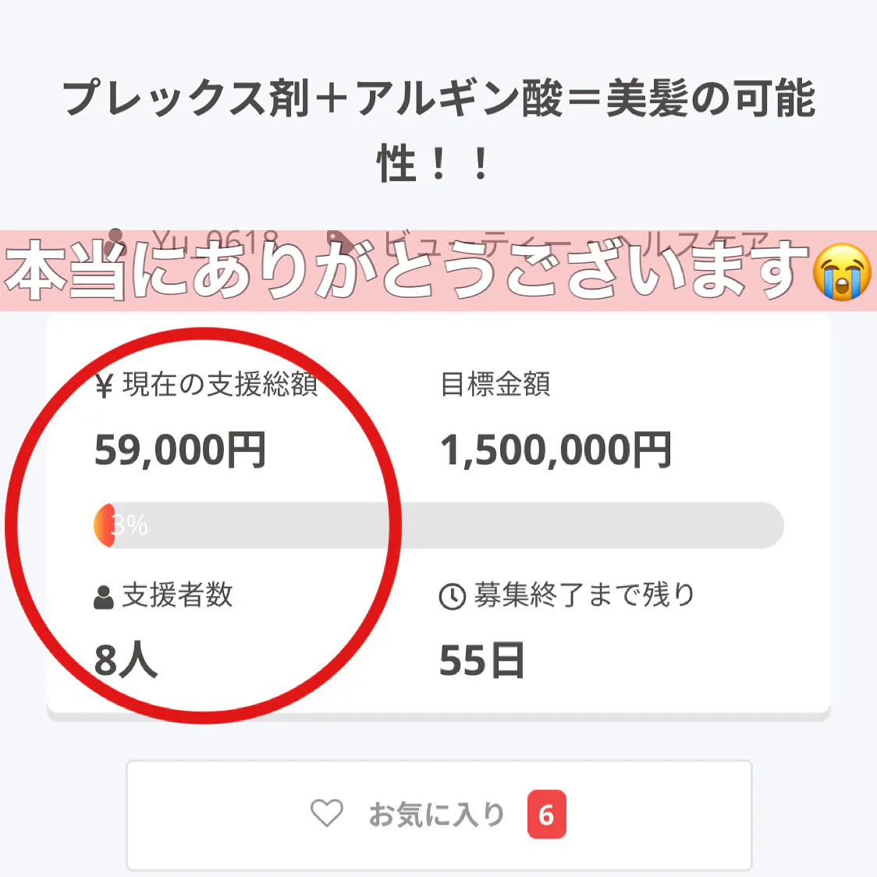Viewport: 877px width, 877px height.
Task: Click the clock icon beside 募集終了まで残り
Action: (452, 597)
